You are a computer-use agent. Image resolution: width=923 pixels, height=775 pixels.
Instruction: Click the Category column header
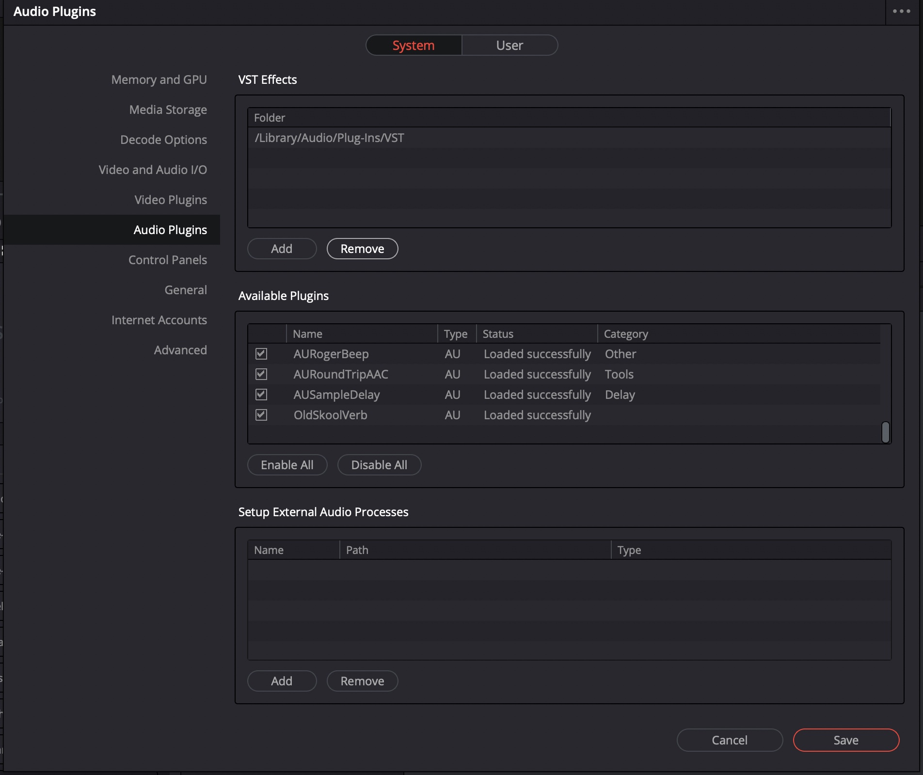point(739,333)
